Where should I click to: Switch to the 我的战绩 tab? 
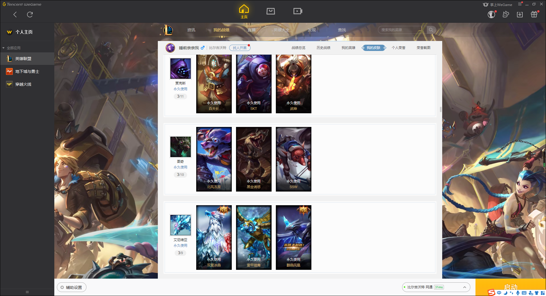click(x=221, y=30)
